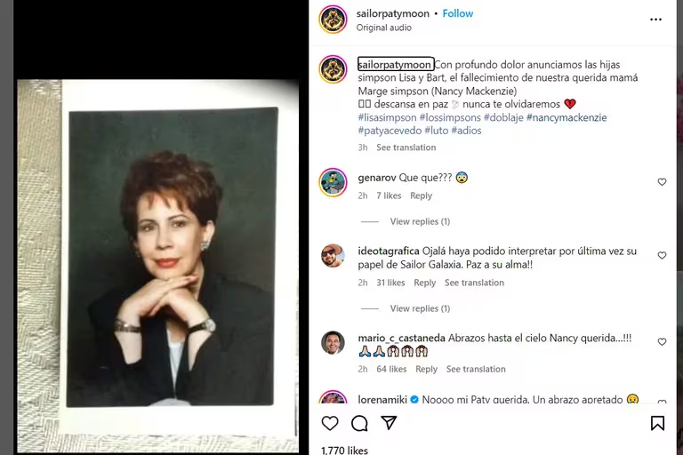Reply to mario_c_castaneda's comment
Viewport: 683px width, 455px height.
click(x=426, y=369)
